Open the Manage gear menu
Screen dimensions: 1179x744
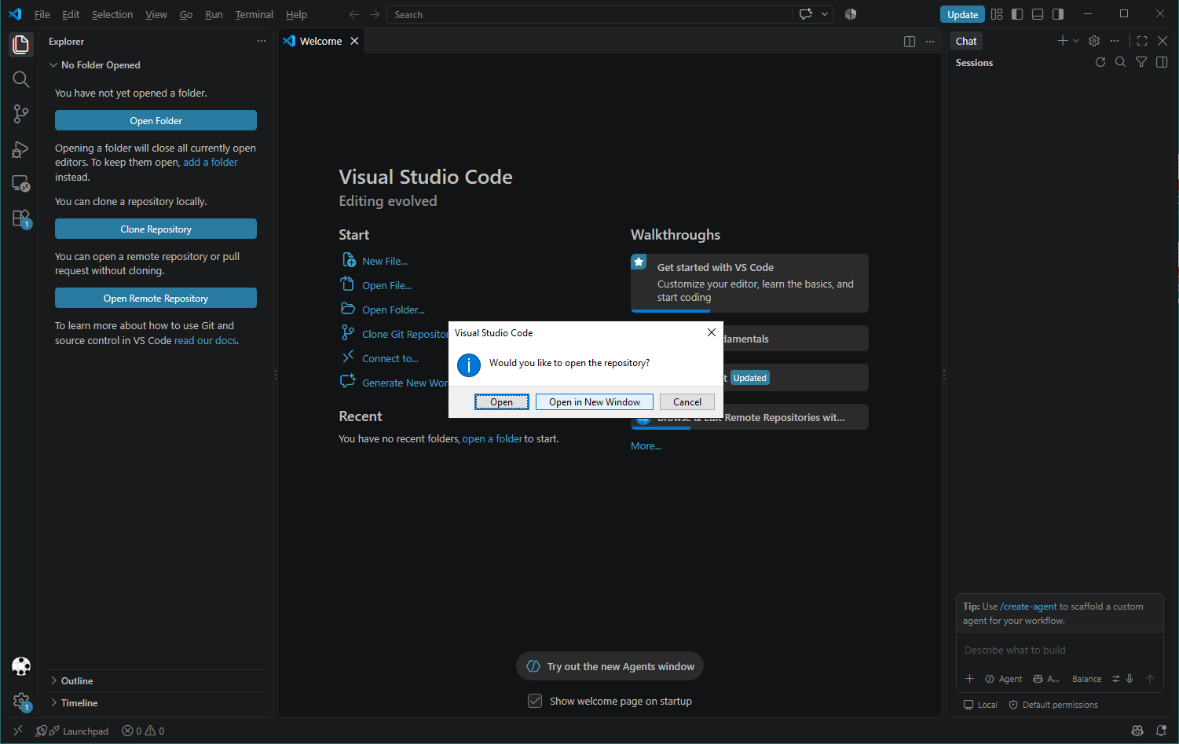click(21, 701)
